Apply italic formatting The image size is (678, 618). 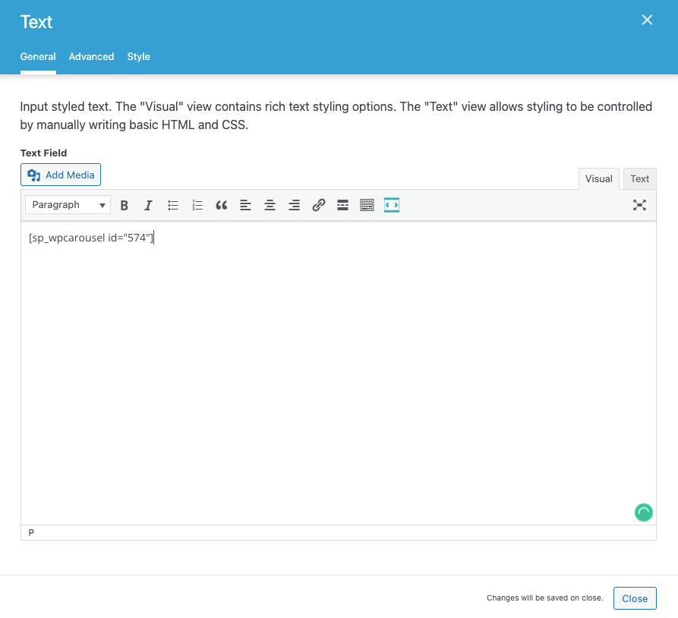click(x=149, y=205)
